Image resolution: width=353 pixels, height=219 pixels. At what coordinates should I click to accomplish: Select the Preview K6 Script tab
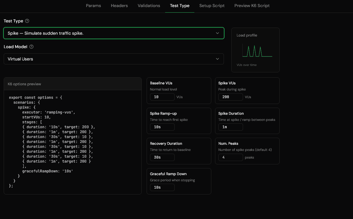(252, 6)
